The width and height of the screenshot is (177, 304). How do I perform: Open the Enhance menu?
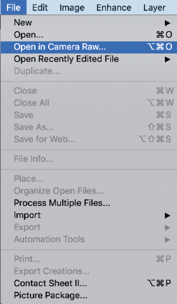point(114,8)
